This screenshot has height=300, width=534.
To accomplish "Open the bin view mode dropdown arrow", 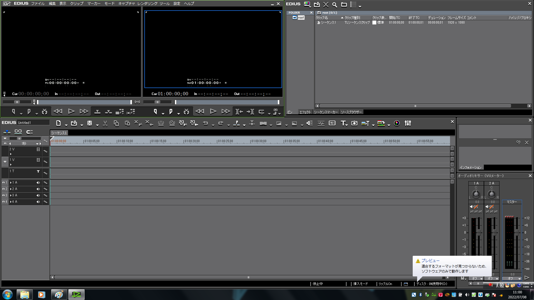I will 360,6.
